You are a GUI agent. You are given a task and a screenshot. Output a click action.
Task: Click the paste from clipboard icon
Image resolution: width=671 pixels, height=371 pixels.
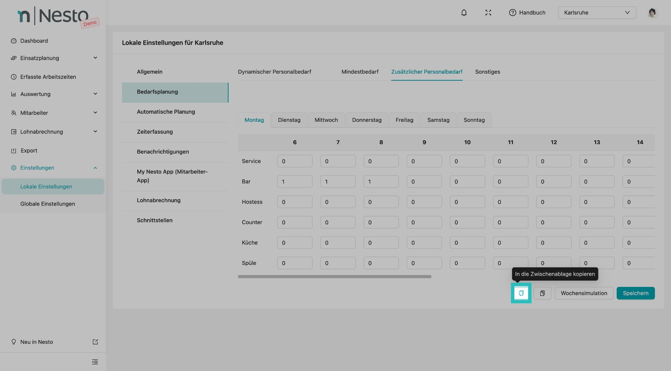[x=542, y=293]
